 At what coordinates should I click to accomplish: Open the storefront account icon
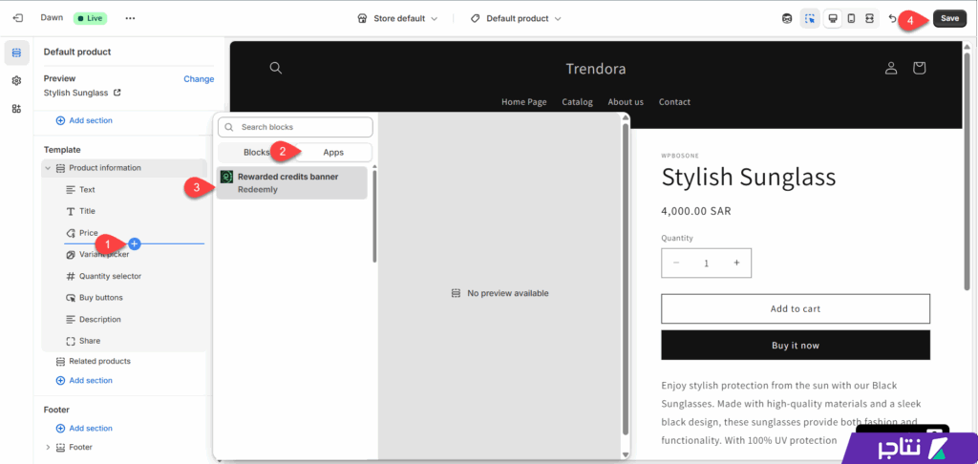pos(891,68)
